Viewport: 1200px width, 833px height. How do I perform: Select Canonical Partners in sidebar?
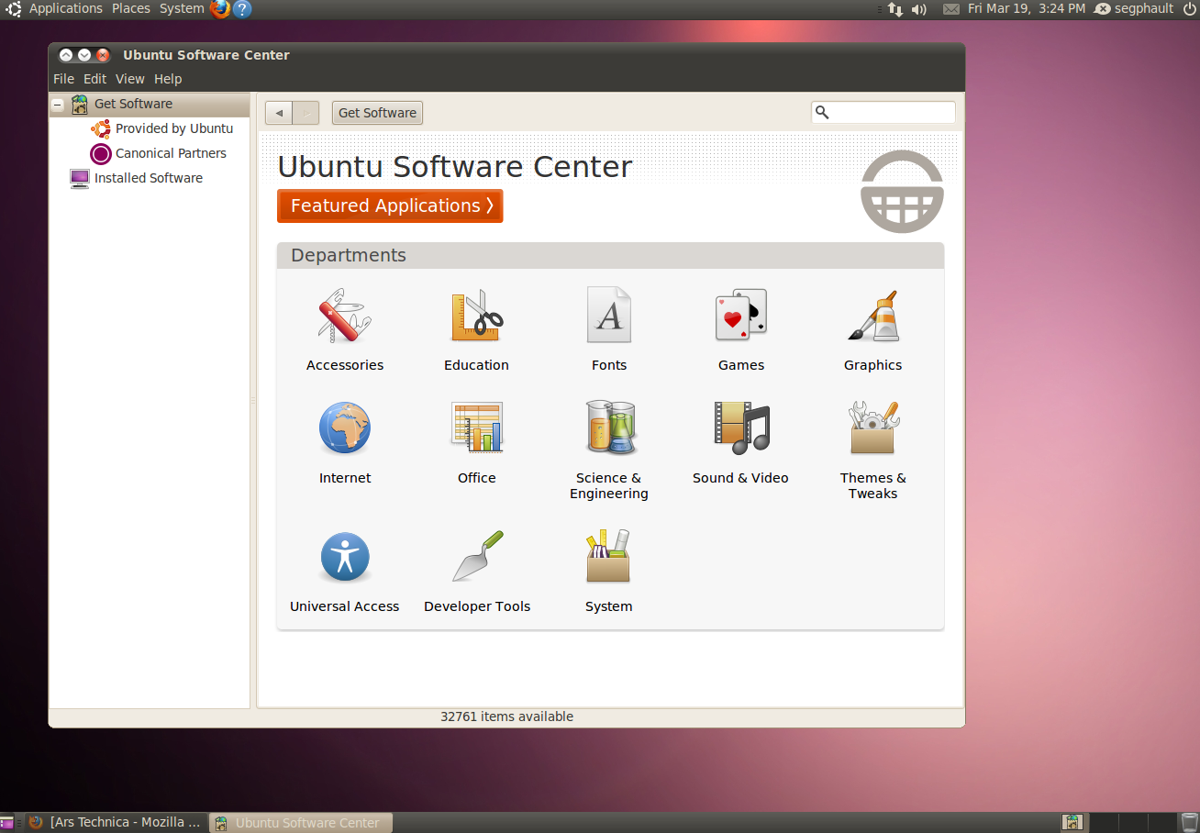click(171, 153)
